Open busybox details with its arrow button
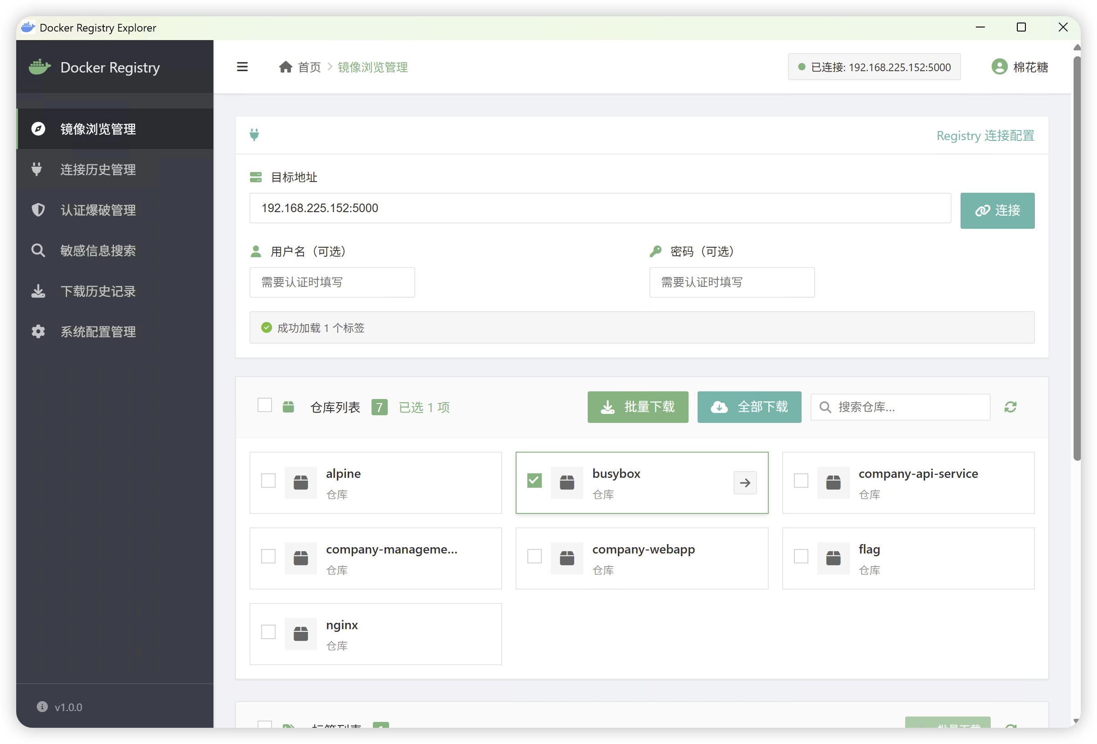This screenshot has width=1097, height=744. click(744, 482)
